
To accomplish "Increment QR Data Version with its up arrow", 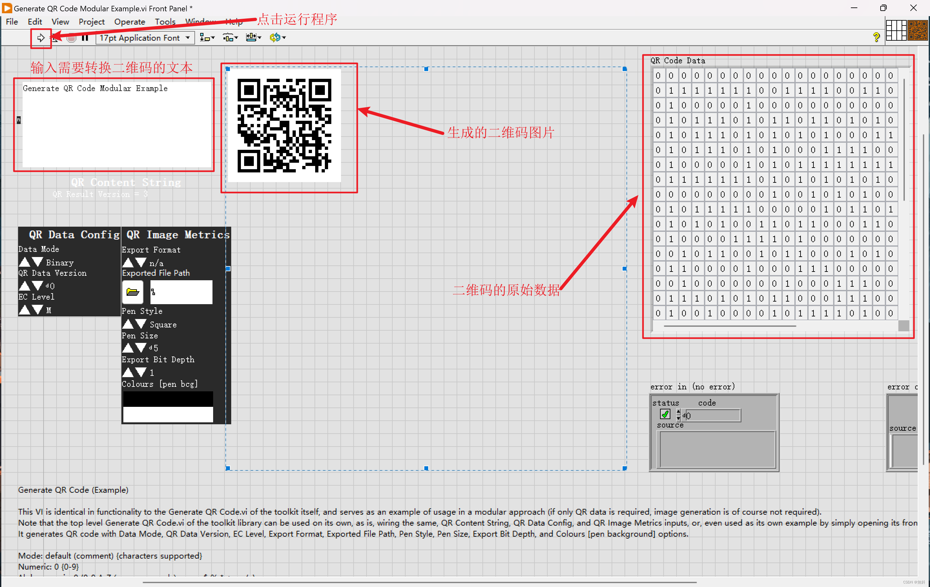I will point(25,285).
